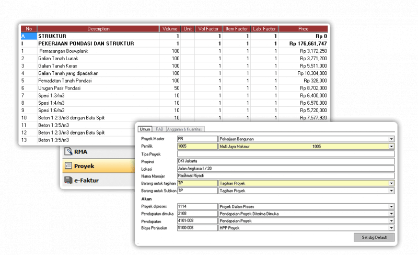Select the Umum tab
The image size is (418, 255).
[x=145, y=129]
